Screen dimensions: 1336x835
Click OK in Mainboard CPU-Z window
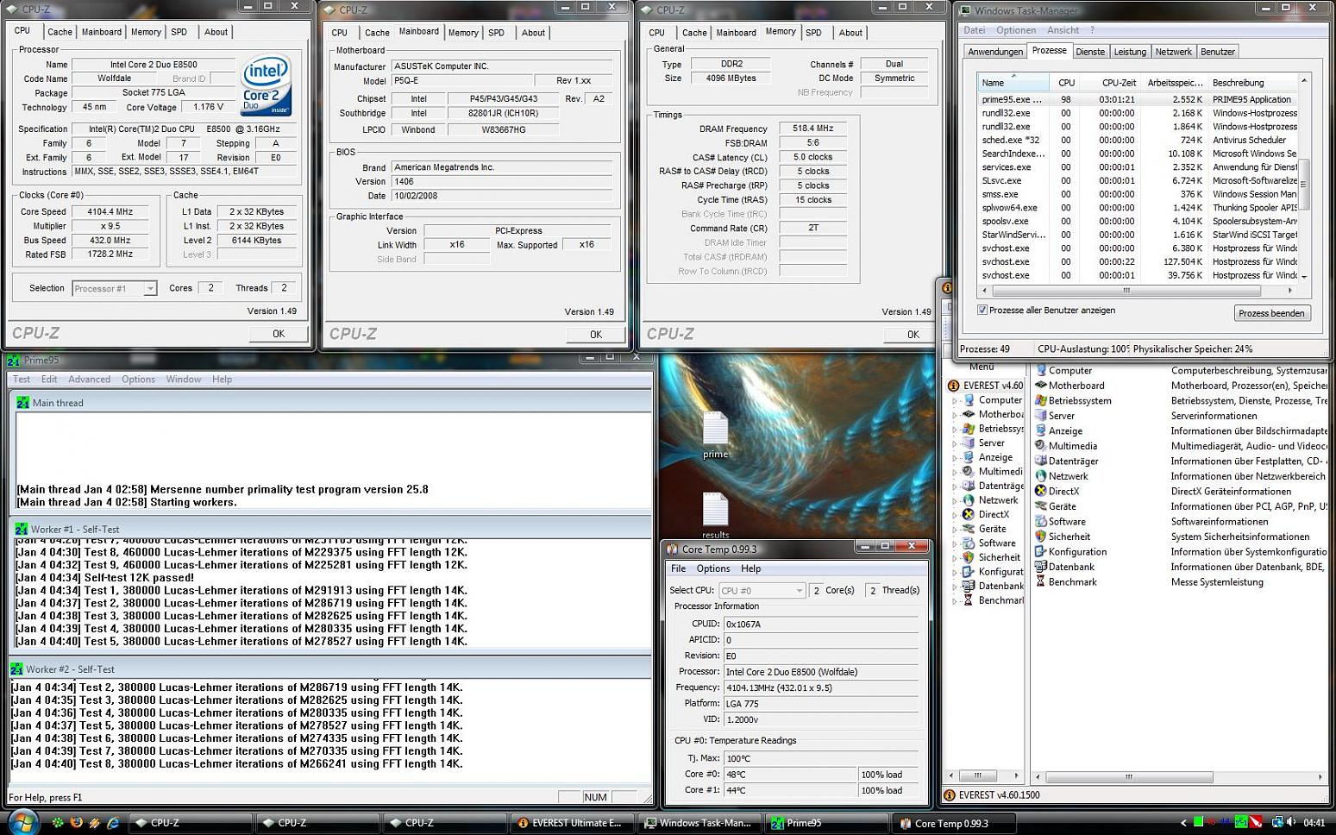point(596,335)
